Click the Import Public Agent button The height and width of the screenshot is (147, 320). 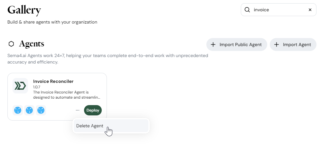click(x=237, y=44)
